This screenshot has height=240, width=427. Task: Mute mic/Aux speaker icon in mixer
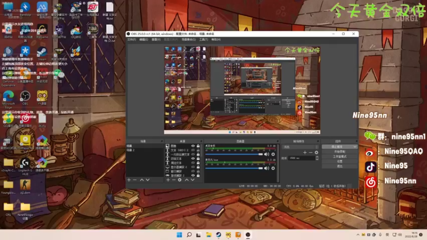pyautogui.click(x=266, y=168)
